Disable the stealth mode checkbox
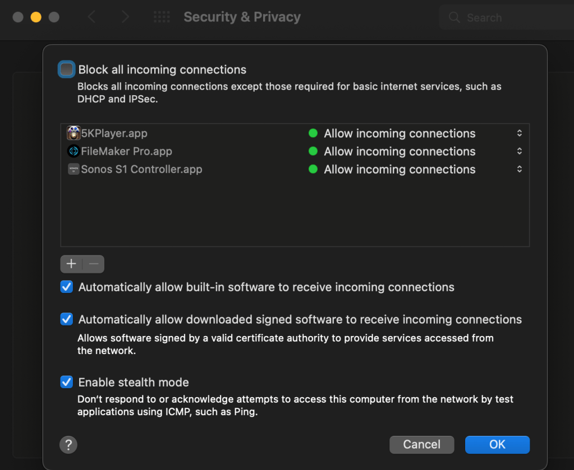Viewport: 574px width, 470px height. click(67, 382)
